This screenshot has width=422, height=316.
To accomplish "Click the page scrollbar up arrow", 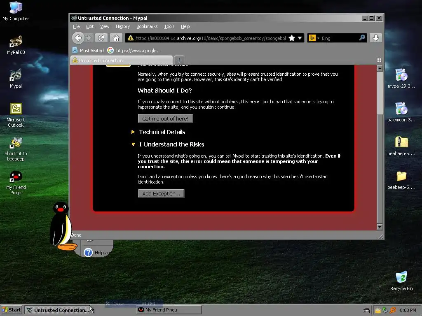I will coord(380,68).
